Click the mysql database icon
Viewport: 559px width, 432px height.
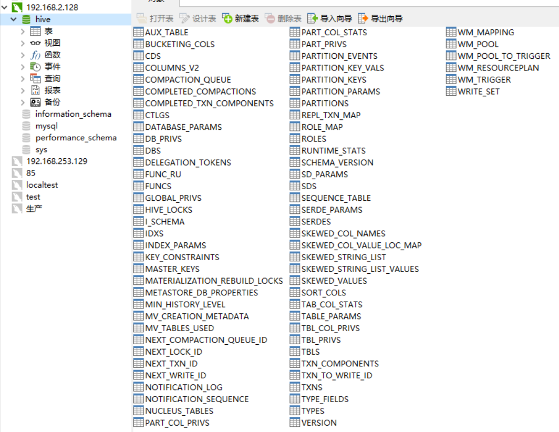pos(26,126)
